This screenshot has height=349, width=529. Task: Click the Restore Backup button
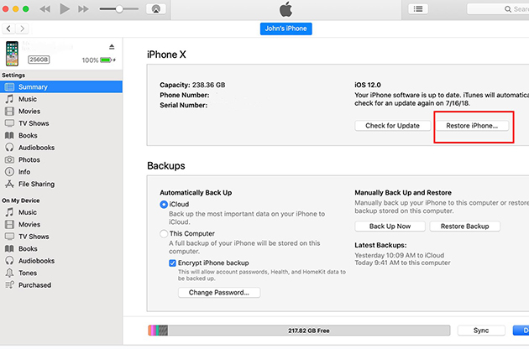464,227
